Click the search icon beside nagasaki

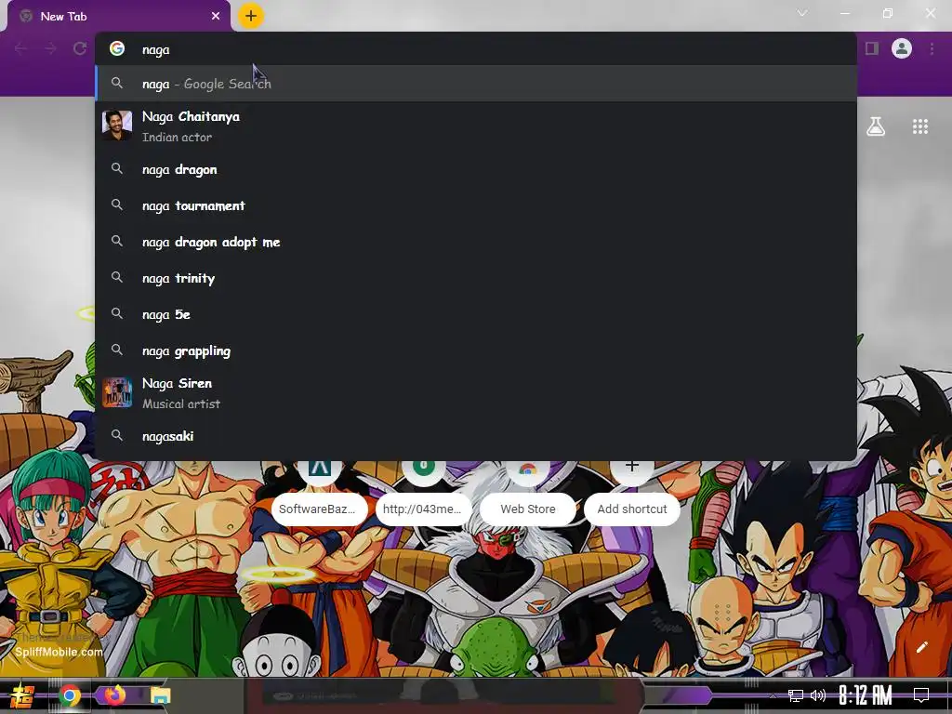(117, 435)
